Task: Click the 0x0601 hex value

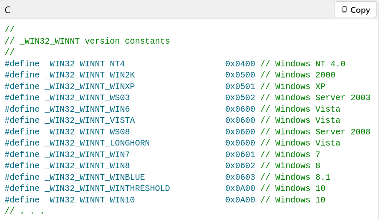Action: coord(240,154)
